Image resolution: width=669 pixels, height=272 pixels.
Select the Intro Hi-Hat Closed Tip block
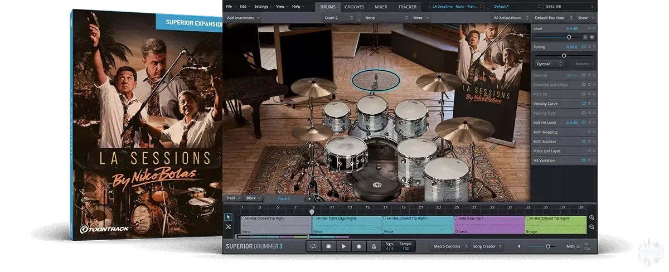click(276, 225)
